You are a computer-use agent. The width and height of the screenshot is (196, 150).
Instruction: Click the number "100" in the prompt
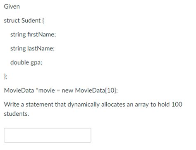tap(177, 104)
